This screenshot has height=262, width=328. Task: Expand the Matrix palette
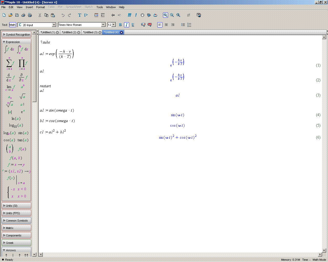(16, 228)
